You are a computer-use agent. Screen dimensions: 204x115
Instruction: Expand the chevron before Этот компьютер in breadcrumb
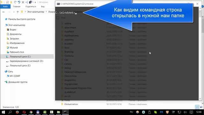[25, 12]
